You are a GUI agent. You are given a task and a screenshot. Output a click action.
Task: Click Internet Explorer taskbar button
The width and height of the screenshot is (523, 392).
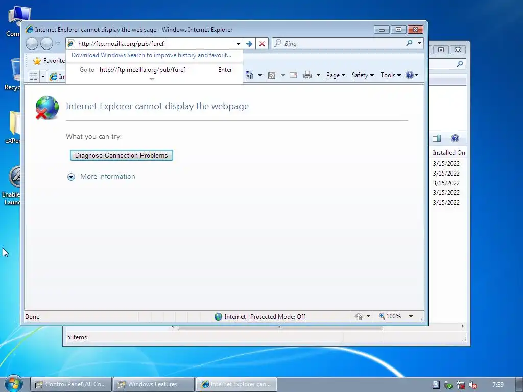pyautogui.click(x=236, y=384)
